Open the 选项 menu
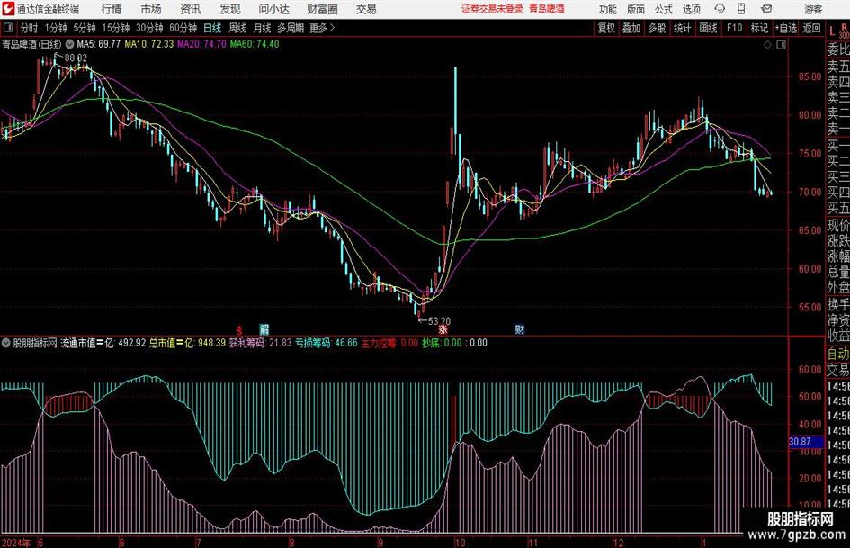 click(691, 9)
